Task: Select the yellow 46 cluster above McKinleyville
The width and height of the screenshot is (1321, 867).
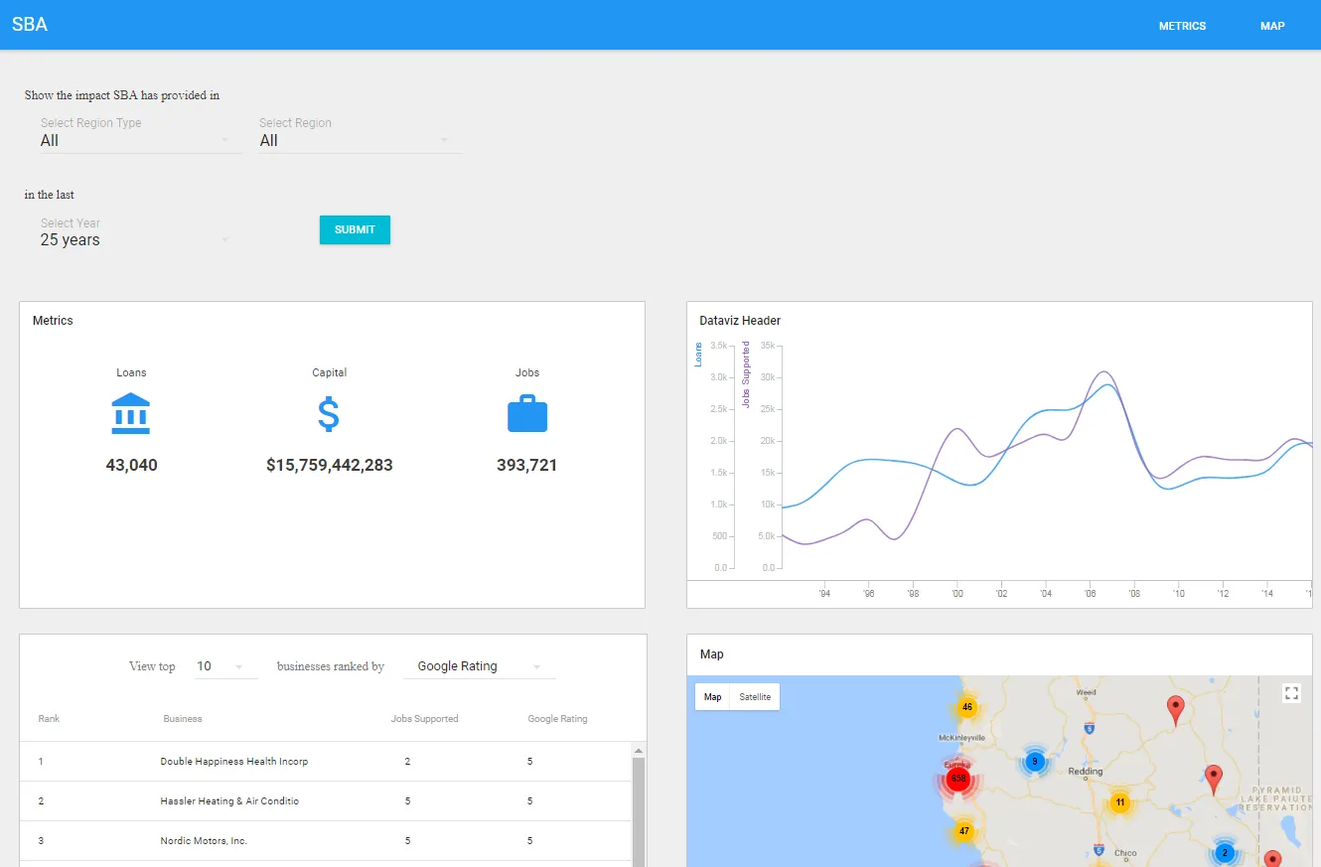Action: [966, 707]
